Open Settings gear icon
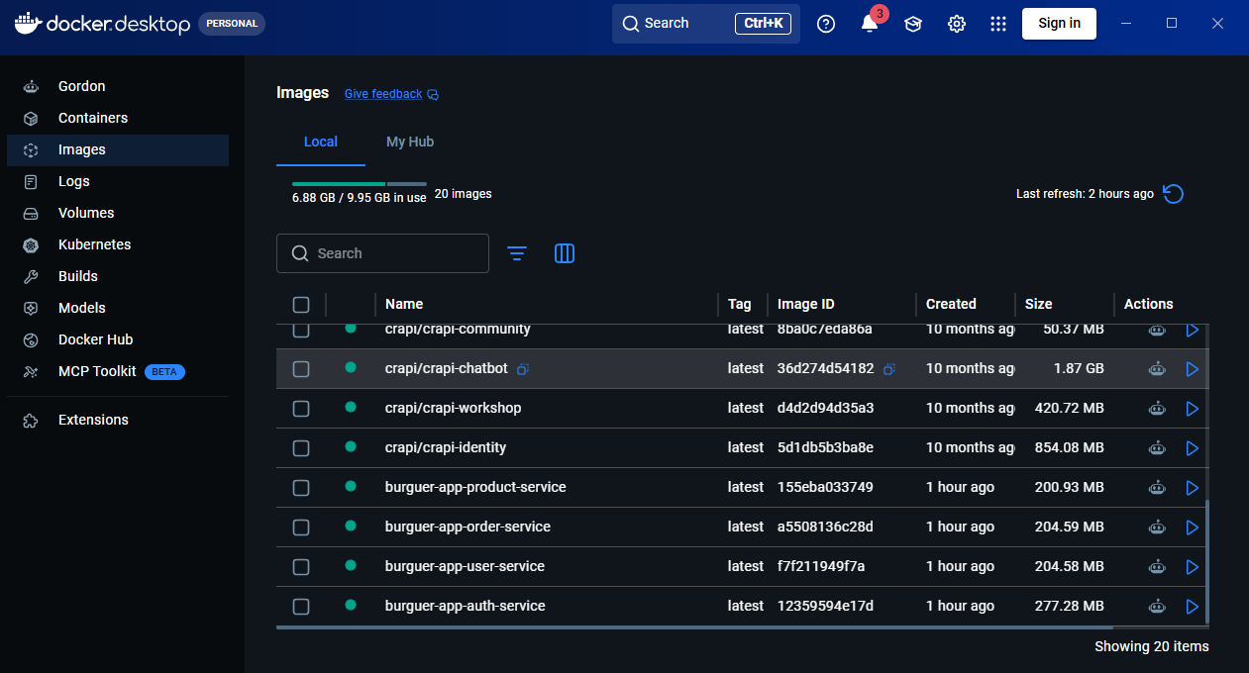Image resolution: width=1249 pixels, height=673 pixels. click(957, 24)
